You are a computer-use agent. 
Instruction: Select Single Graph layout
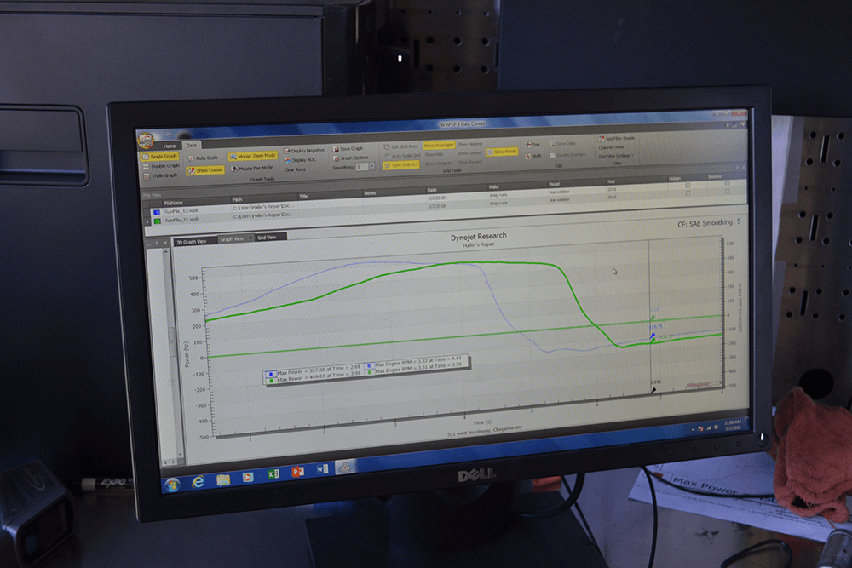click(x=160, y=157)
